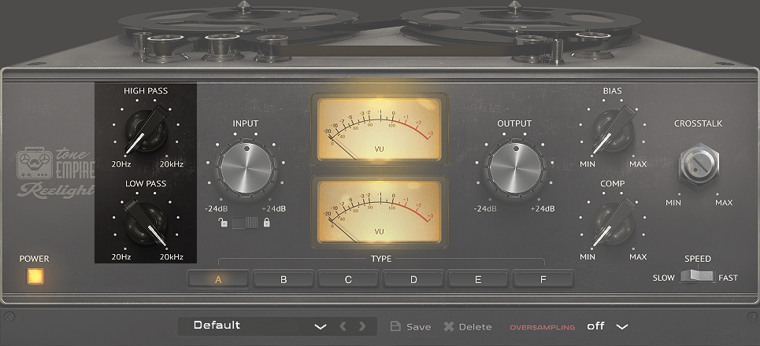Select tape type B
Image resolution: width=760 pixels, height=346 pixels.
(284, 278)
